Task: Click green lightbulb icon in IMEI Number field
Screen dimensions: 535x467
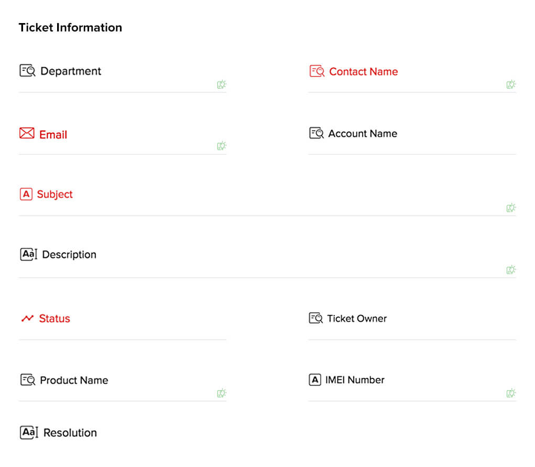Action: point(511,393)
